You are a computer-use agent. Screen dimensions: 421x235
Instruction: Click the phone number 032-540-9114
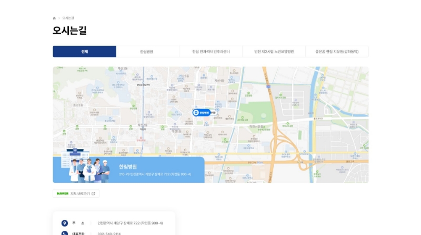(x=109, y=233)
